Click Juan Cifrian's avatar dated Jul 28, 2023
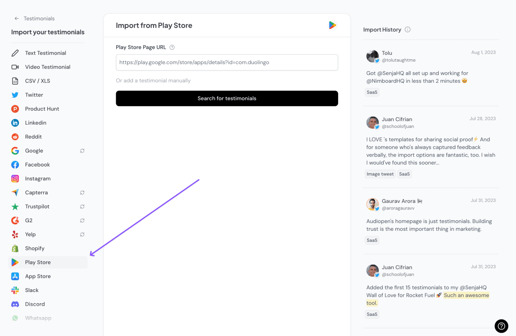Image resolution: width=516 pixels, height=336 pixels. [x=372, y=123]
